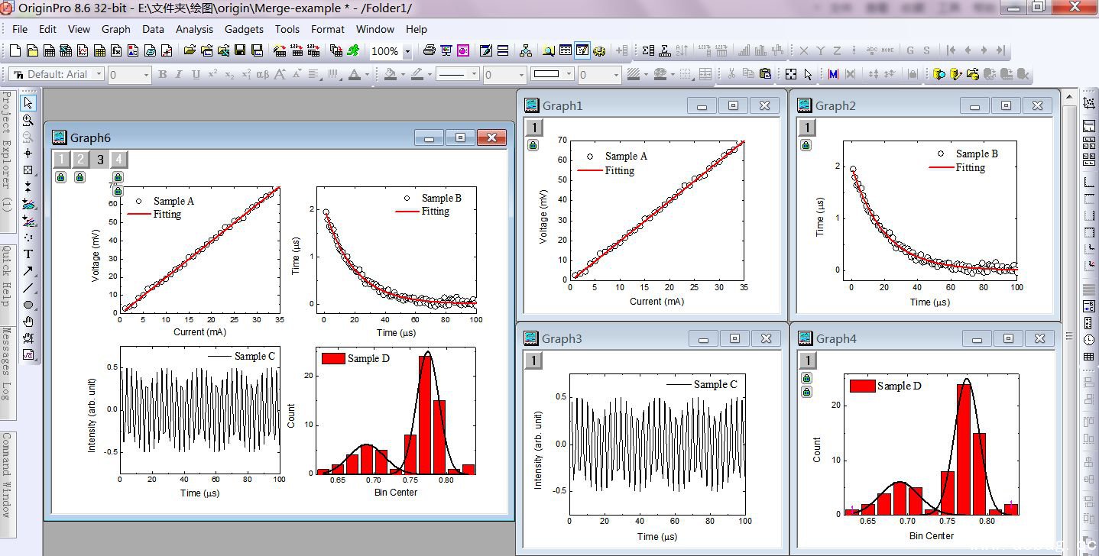
Task: Click the New Function (fx) icon
Action: pyautogui.click(x=116, y=50)
